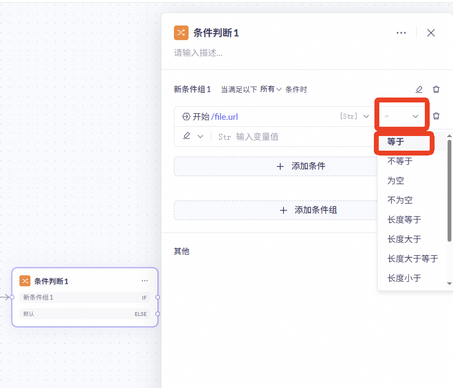
Task: Click the value-mode pencil icon
Action: pyautogui.click(x=186, y=136)
